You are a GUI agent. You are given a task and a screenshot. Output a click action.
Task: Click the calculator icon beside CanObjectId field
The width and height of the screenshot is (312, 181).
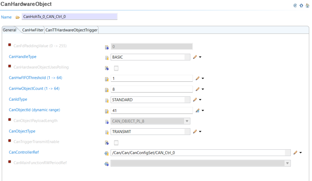198,111
